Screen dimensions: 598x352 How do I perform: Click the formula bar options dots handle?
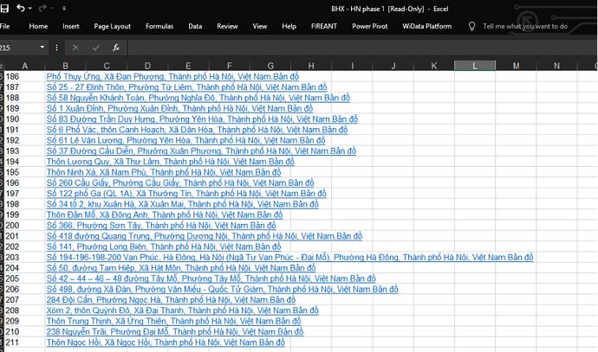56,48
